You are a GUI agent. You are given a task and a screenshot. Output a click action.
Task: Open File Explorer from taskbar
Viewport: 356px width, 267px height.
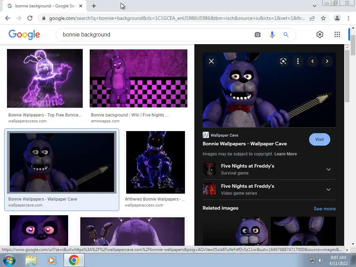[x=31, y=260]
